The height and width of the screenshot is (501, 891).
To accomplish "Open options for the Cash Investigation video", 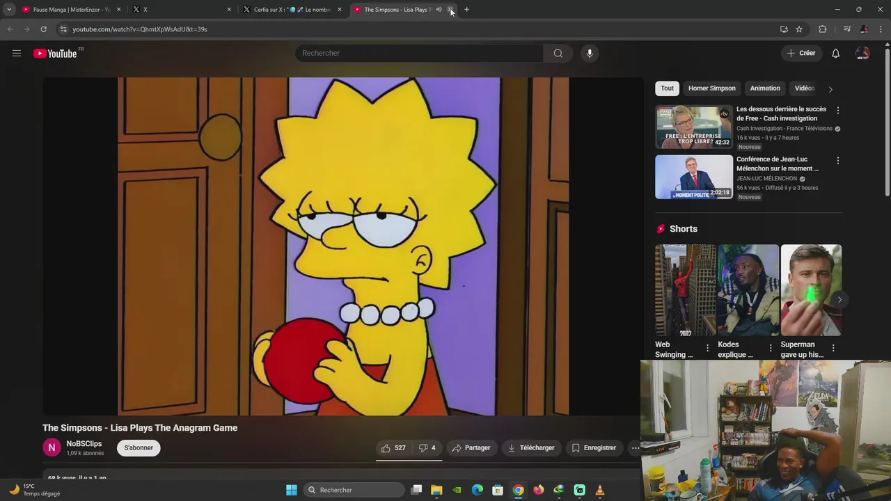I will click(837, 111).
